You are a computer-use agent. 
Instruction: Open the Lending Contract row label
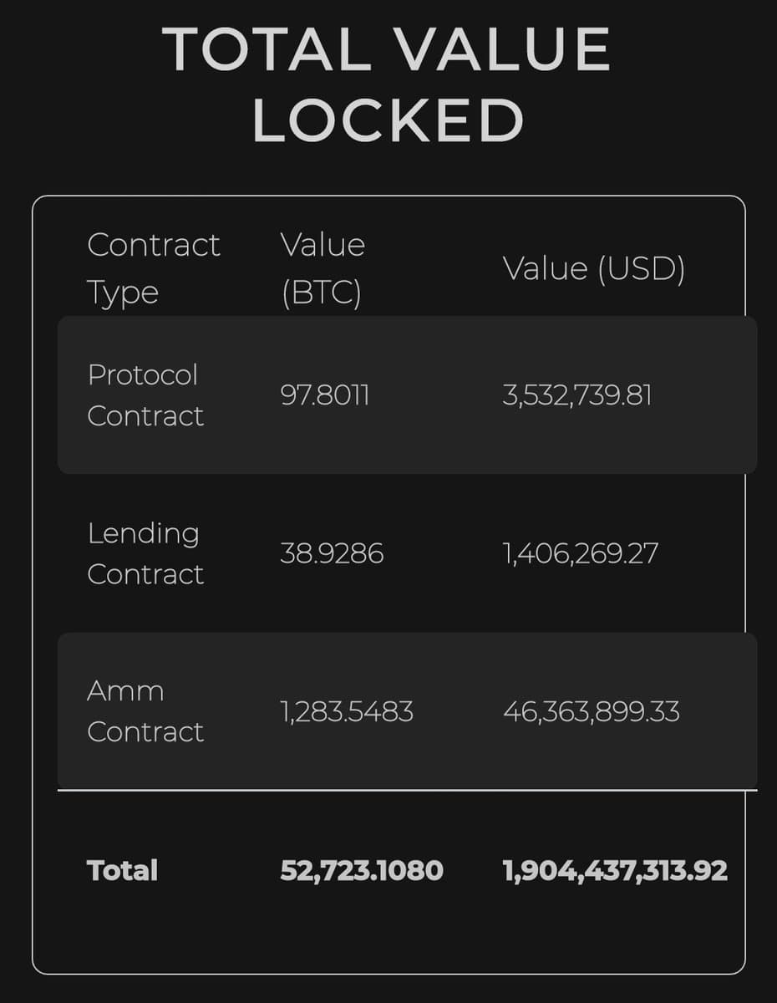pos(145,553)
